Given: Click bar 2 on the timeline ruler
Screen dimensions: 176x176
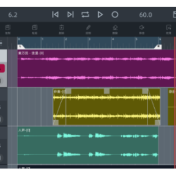Looking at the screenshot, I should [x=66, y=39].
